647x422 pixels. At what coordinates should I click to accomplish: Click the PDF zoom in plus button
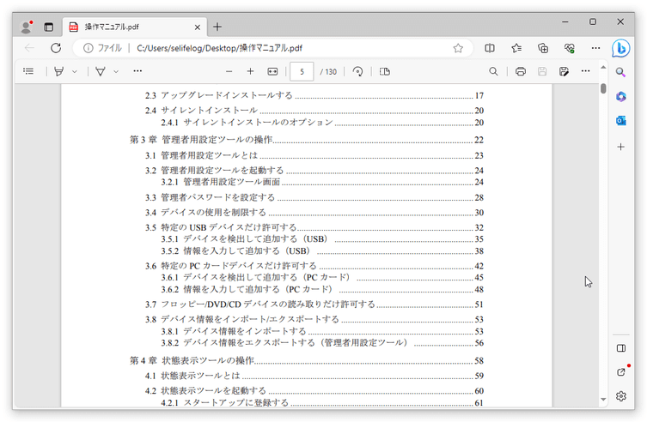tap(250, 71)
